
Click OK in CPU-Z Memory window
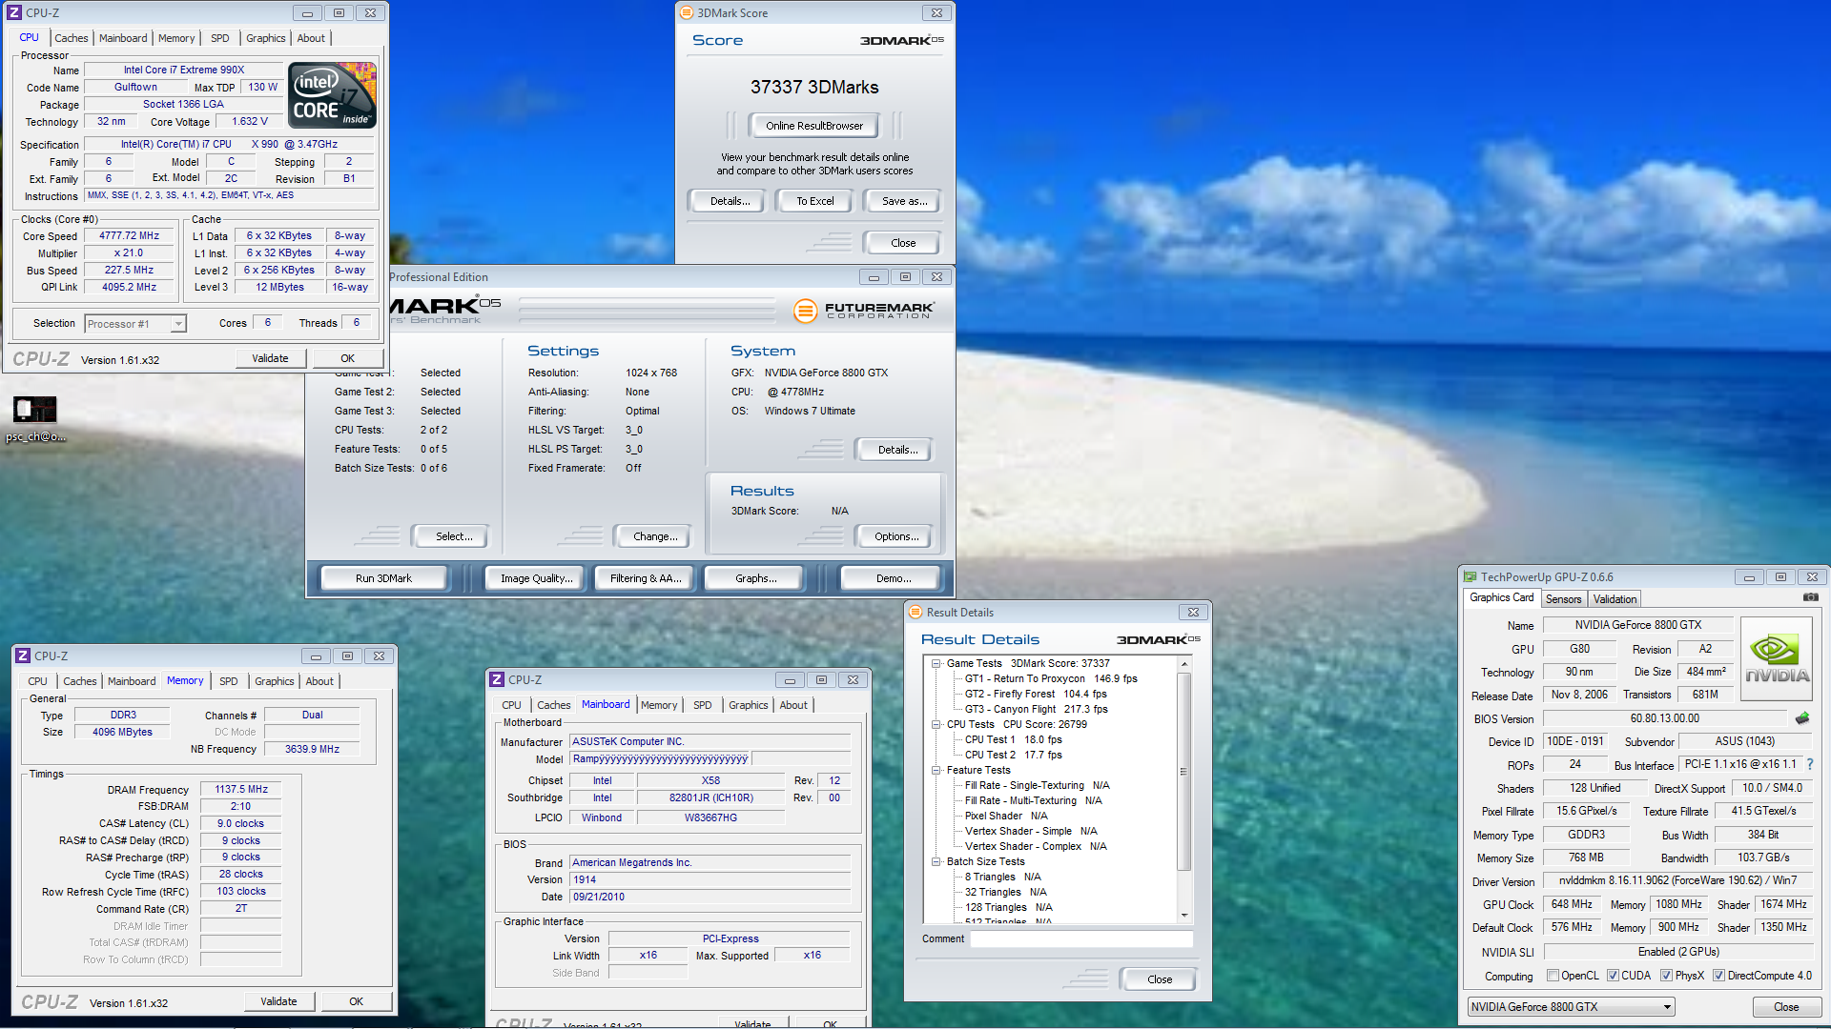point(356,1001)
